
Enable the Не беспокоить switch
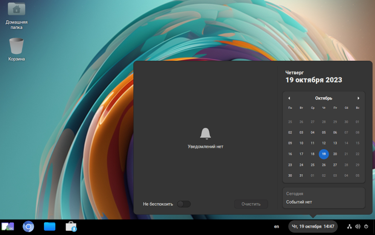184,204
